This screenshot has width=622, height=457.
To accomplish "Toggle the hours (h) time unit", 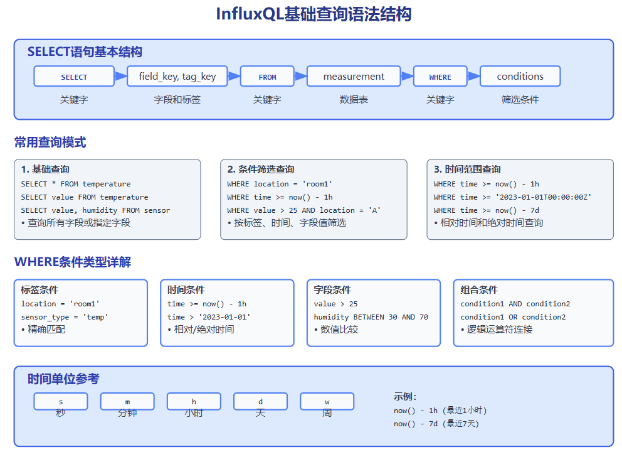I will [194, 401].
